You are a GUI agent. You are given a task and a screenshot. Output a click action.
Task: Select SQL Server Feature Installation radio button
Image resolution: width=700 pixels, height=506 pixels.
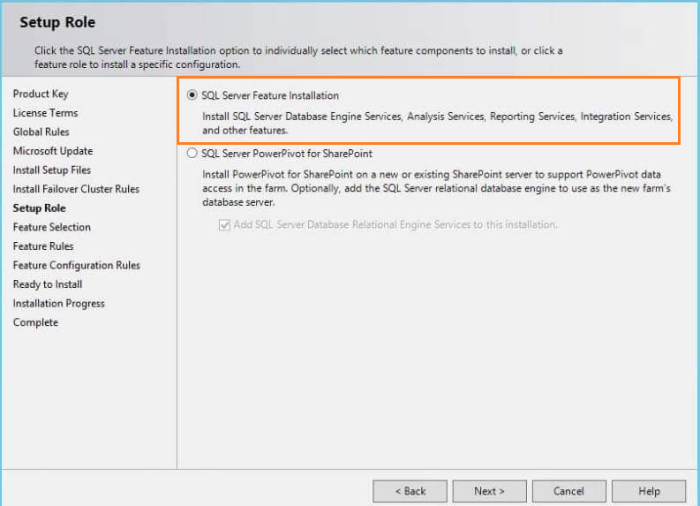point(192,95)
